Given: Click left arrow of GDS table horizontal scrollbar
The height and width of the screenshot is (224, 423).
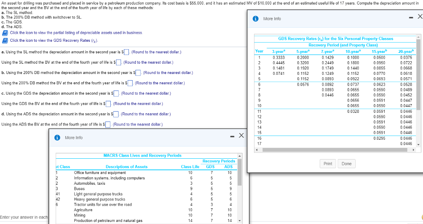Looking at the screenshot, I should coord(257,150).
